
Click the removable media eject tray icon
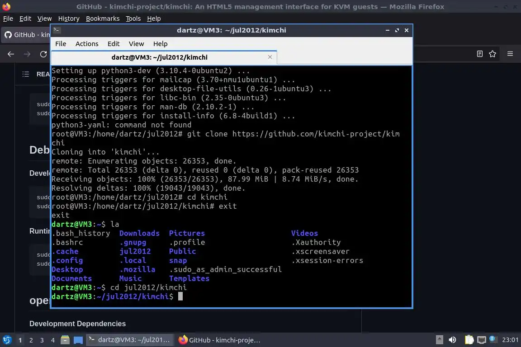(x=439, y=340)
